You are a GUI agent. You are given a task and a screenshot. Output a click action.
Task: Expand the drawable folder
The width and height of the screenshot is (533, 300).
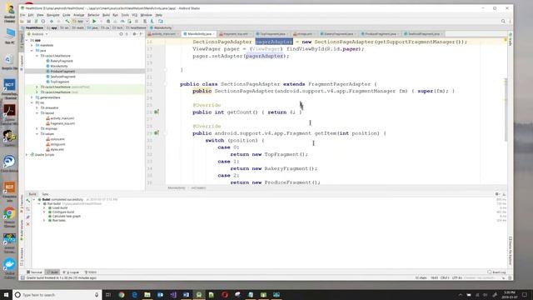pyautogui.click(x=37, y=107)
